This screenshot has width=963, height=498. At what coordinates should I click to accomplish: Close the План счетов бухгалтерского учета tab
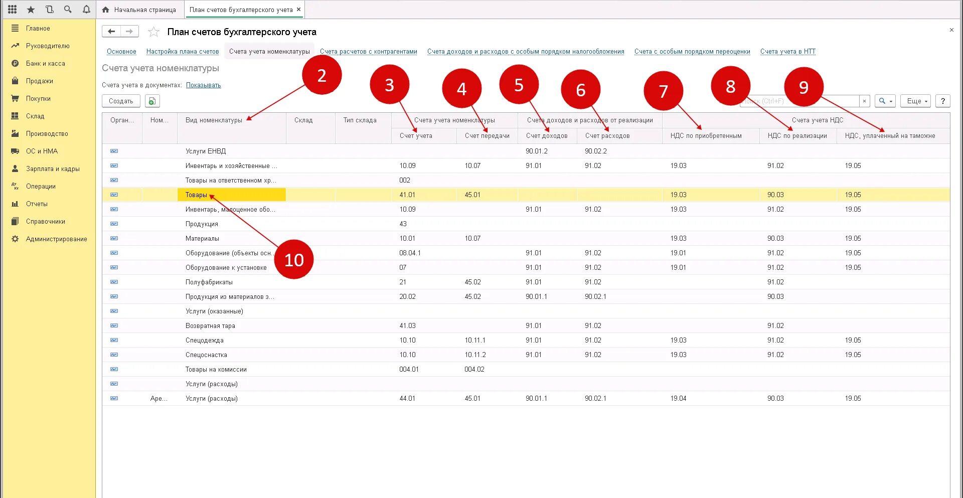299,9
